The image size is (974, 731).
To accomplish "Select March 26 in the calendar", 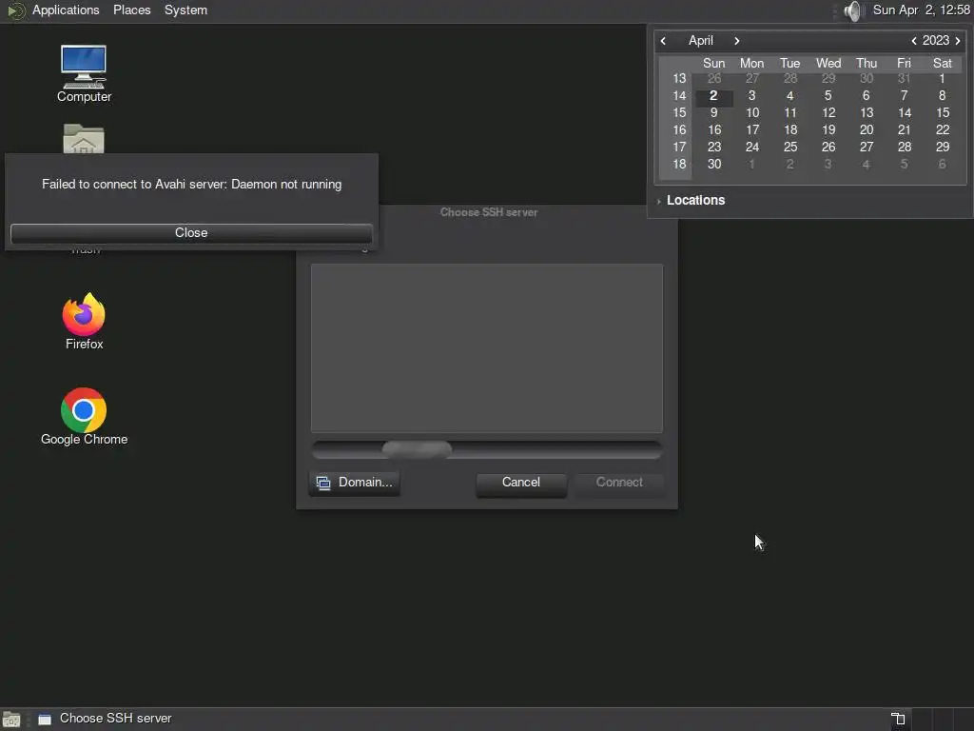I will coord(714,78).
